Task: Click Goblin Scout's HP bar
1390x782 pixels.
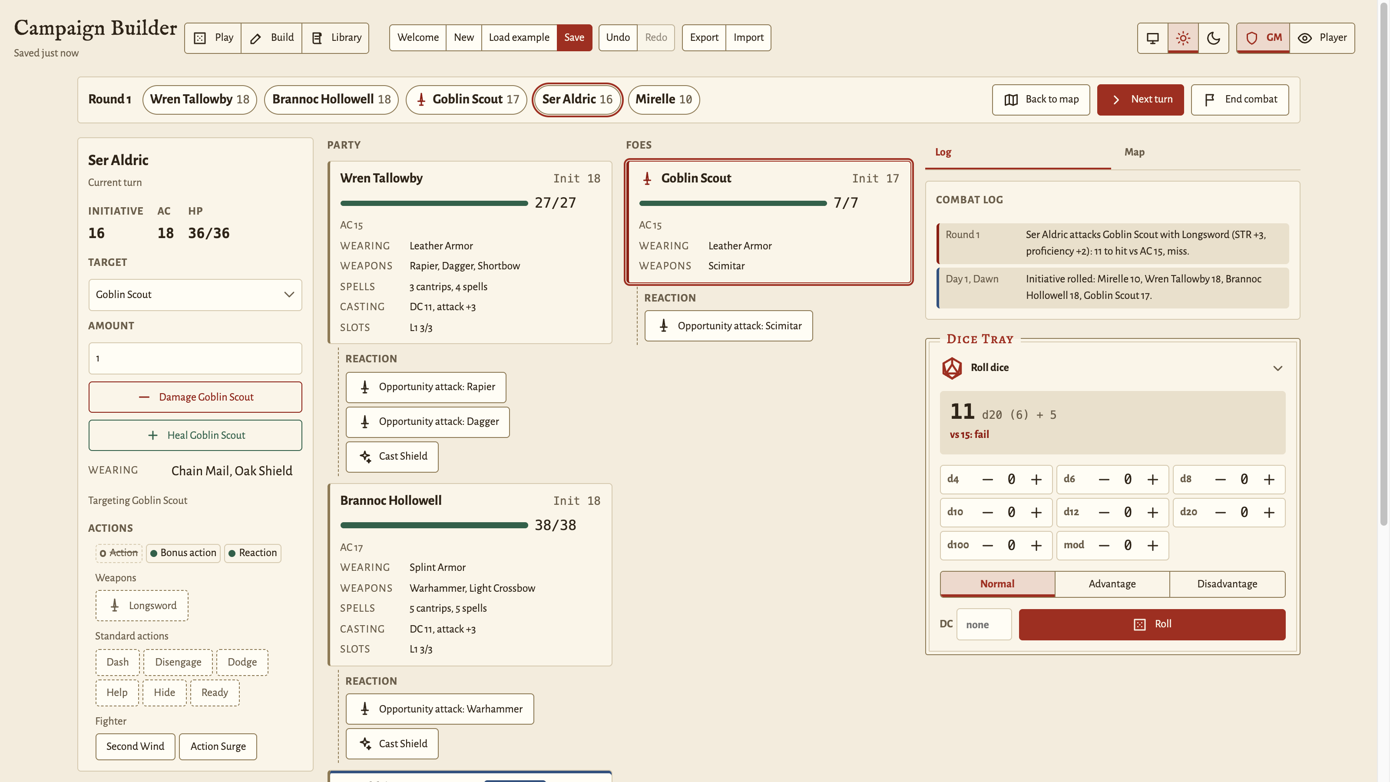Action: click(x=733, y=203)
